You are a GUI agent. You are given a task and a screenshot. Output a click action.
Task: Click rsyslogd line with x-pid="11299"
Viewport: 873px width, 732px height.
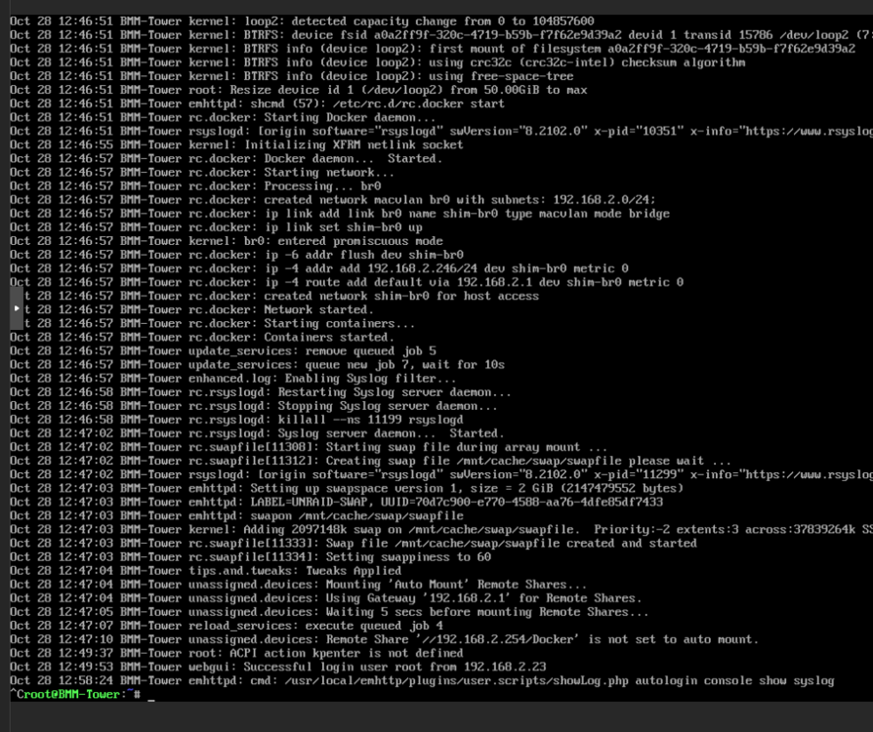441,474
